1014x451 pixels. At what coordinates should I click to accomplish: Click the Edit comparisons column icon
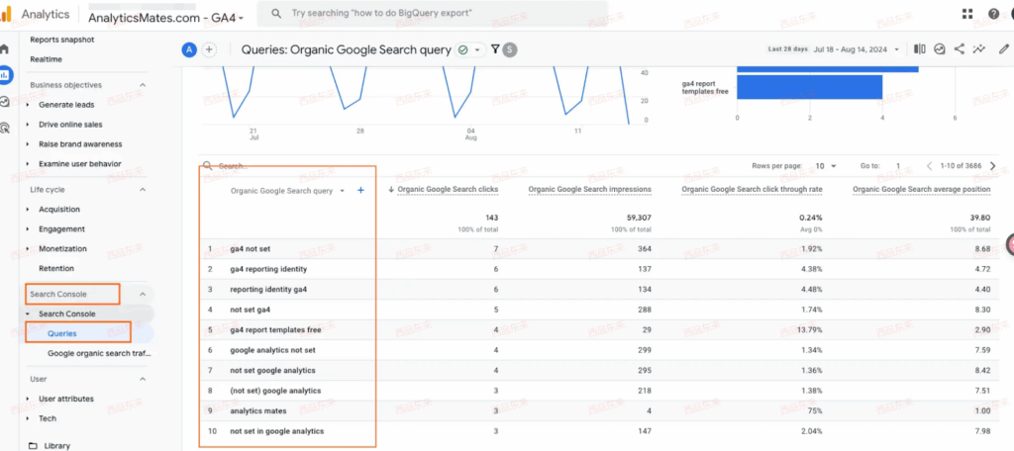[x=920, y=48]
